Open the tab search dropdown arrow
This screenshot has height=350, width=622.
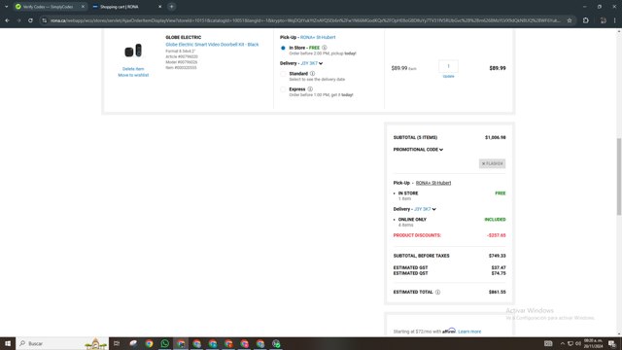pyautogui.click(x=7, y=7)
